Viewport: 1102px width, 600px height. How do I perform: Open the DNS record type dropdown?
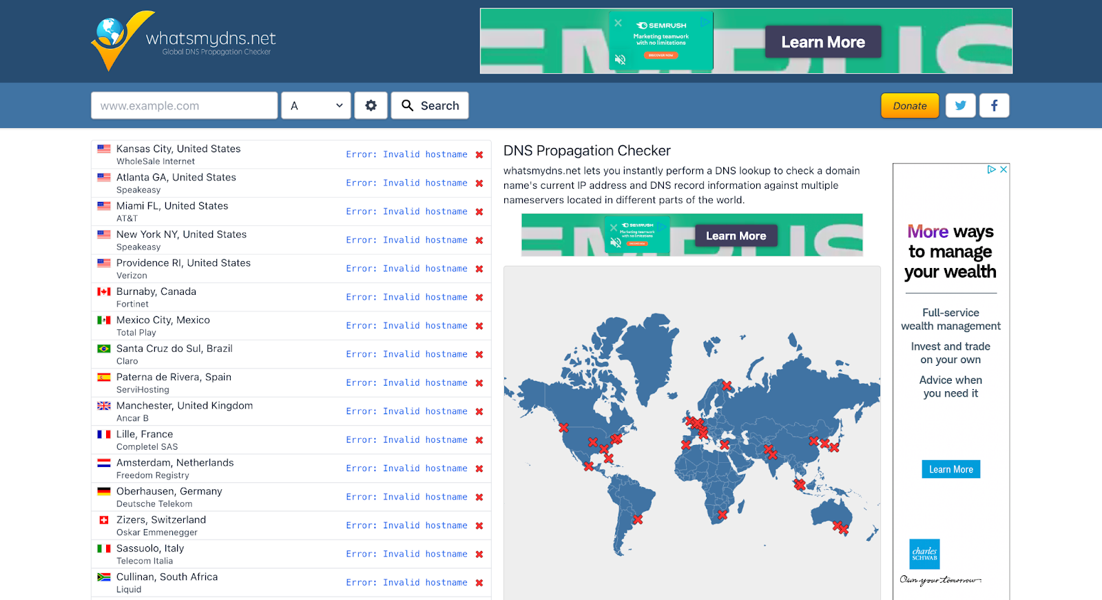[x=316, y=105]
